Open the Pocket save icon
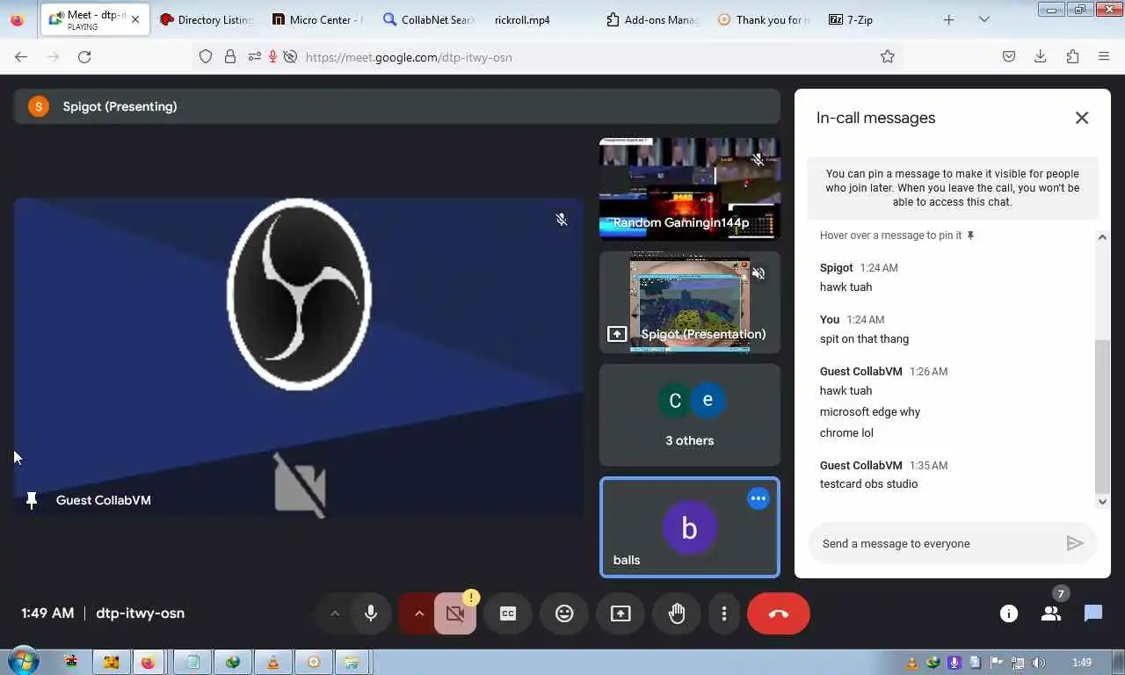Image resolution: width=1125 pixels, height=675 pixels. click(1009, 56)
